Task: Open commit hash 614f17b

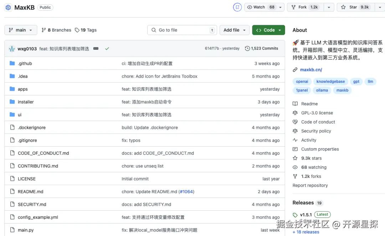Action: pos(212,48)
